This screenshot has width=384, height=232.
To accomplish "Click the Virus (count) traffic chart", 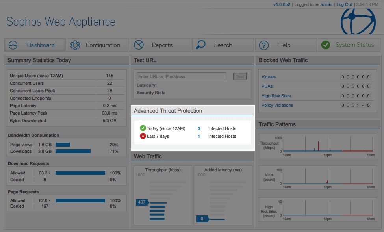I will coord(317,178).
